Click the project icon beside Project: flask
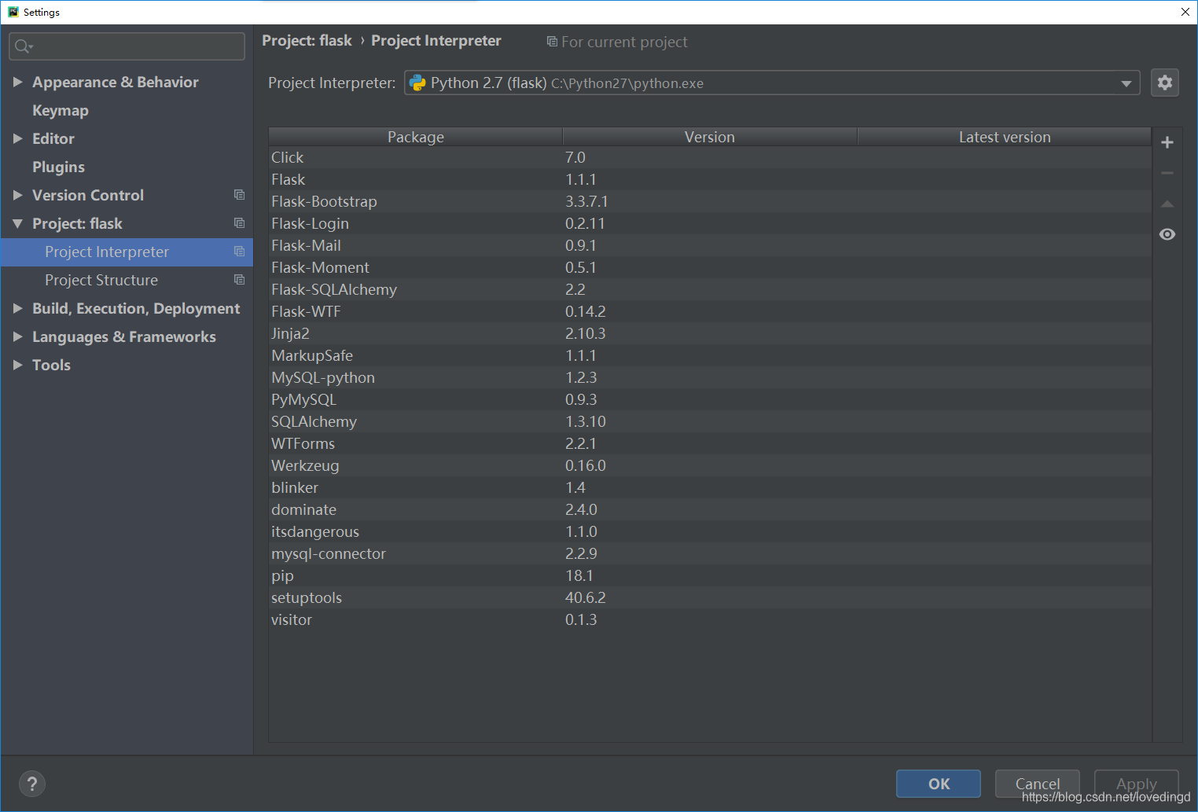1198x812 pixels. tap(239, 223)
